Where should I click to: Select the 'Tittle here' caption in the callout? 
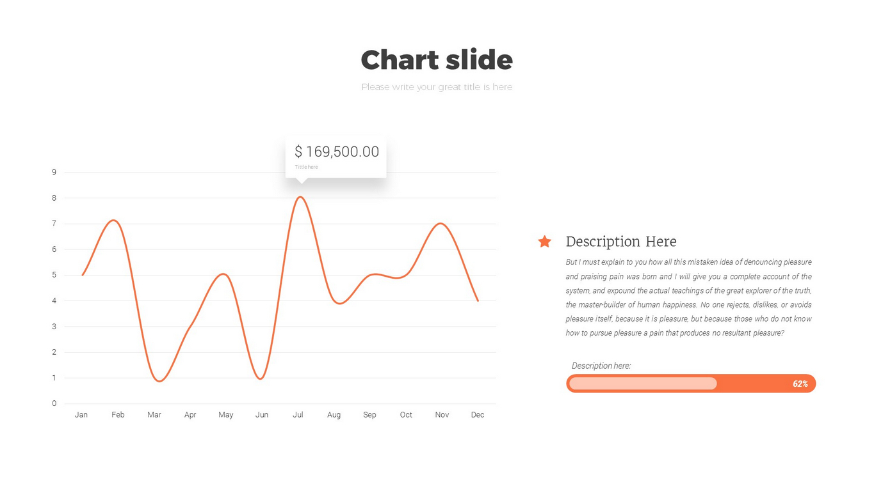pyautogui.click(x=306, y=167)
